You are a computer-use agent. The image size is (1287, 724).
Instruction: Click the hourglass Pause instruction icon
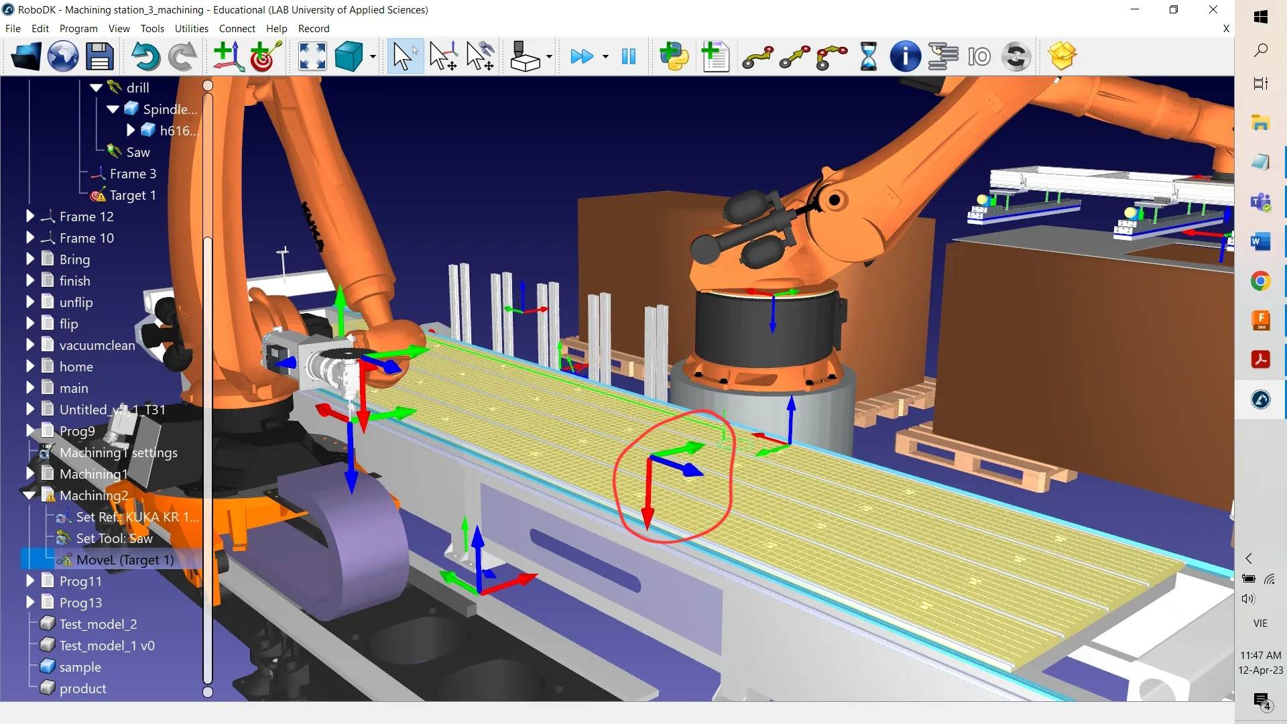click(x=868, y=56)
